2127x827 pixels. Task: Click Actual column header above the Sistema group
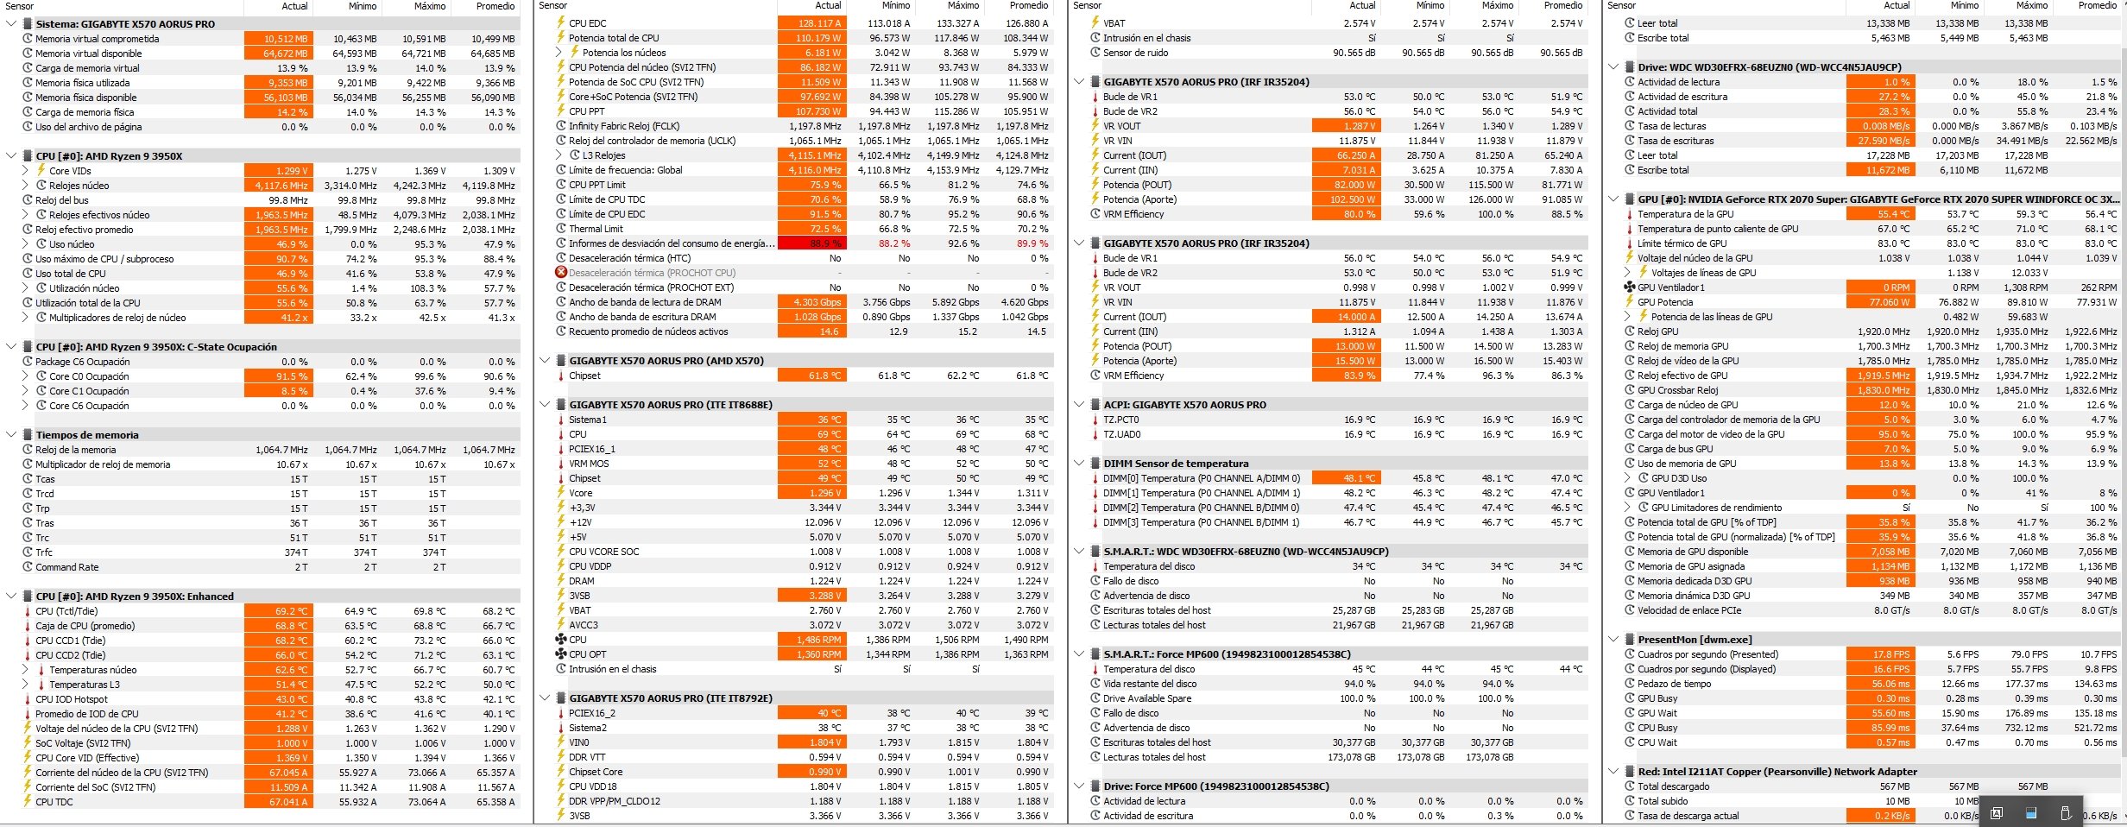[x=278, y=6]
